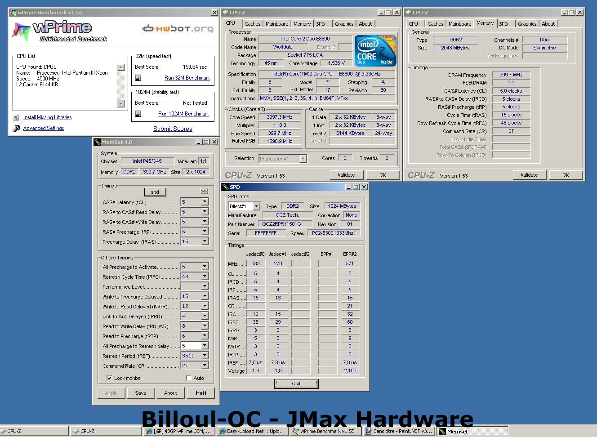Screen dimensions: 597x437
Task: Click the Advanced Settings link
Action: (x=44, y=128)
